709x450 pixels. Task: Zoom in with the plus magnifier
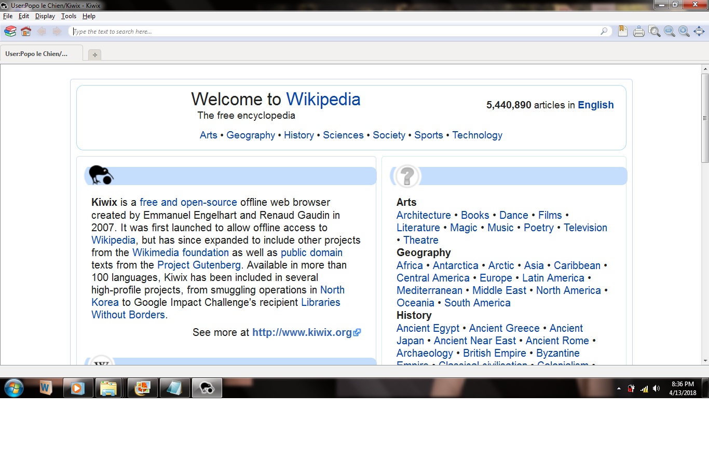[685, 32]
